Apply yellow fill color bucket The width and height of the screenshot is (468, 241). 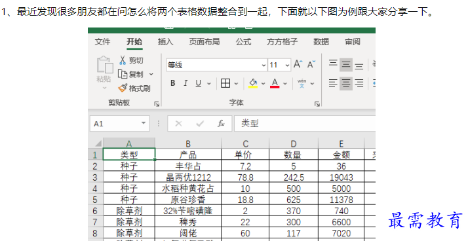click(253, 83)
